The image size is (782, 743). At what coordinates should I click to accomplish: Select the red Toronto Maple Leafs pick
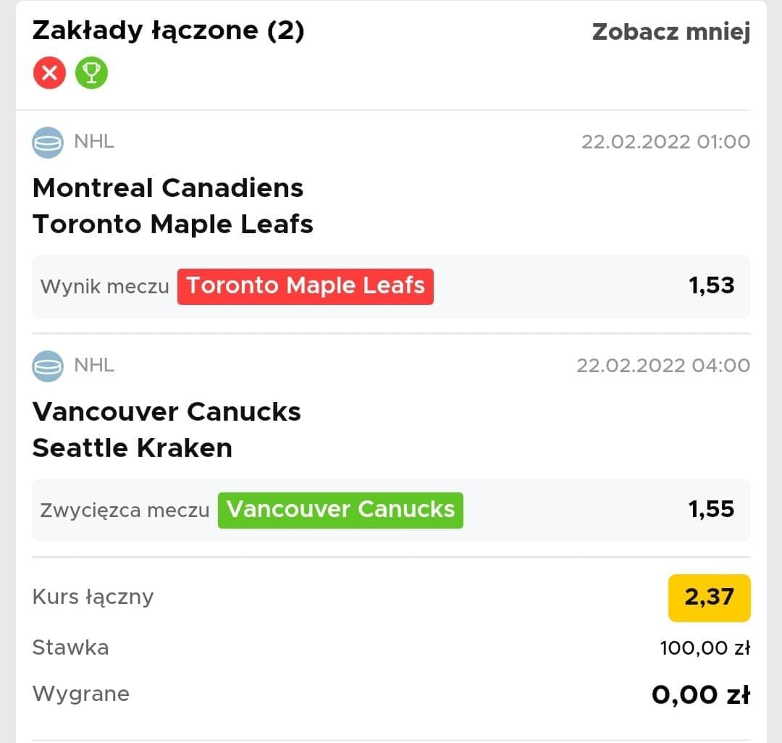point(306,286)
